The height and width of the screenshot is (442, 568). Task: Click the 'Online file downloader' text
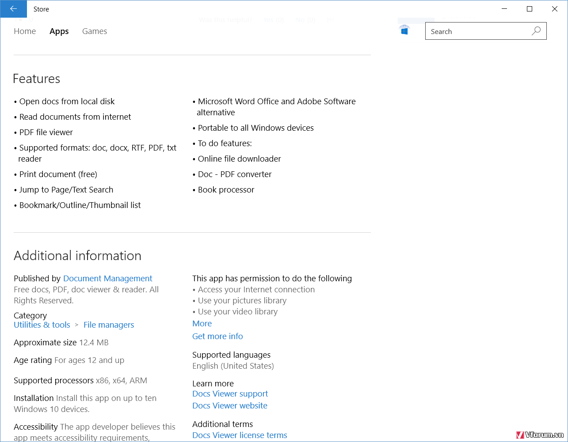pos(240,159)
